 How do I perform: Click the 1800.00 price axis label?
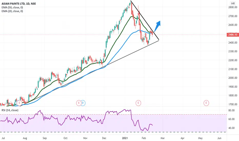pyautogui.click(x=233, y=95)
